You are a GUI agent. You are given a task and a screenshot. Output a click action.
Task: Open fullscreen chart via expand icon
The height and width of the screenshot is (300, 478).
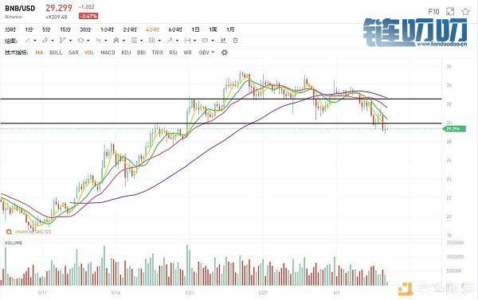point(450,12)
